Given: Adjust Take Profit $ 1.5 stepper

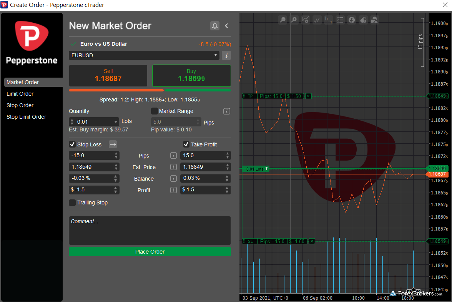Looking at the screenshot, I should [227, 190].
